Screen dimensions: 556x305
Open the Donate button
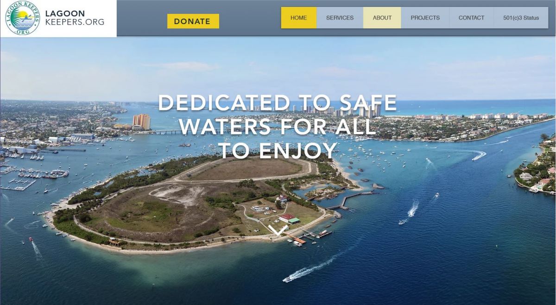(193, 21)
